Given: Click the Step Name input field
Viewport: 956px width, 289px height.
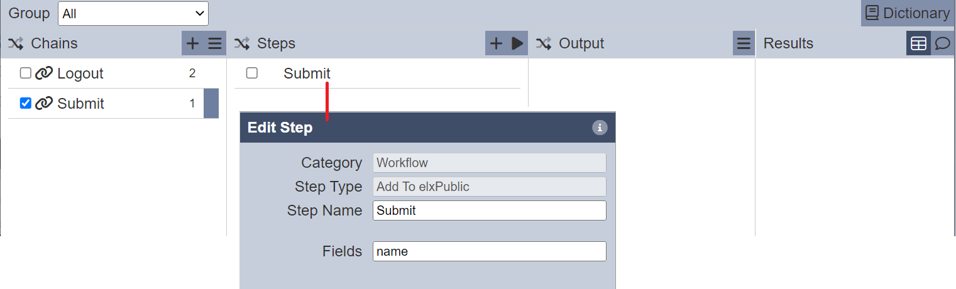Looking at the screenshot, I should click(490, 210).
